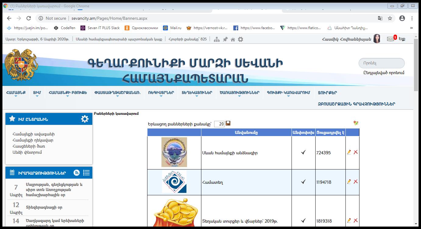421x229 pixels.
Task: Expand the ՓԱՍՏԱԹՂԹԱՇՐՋԱՆԱՌ. dropdown menu
Action: pyautogui.click(x=118, y=93)
